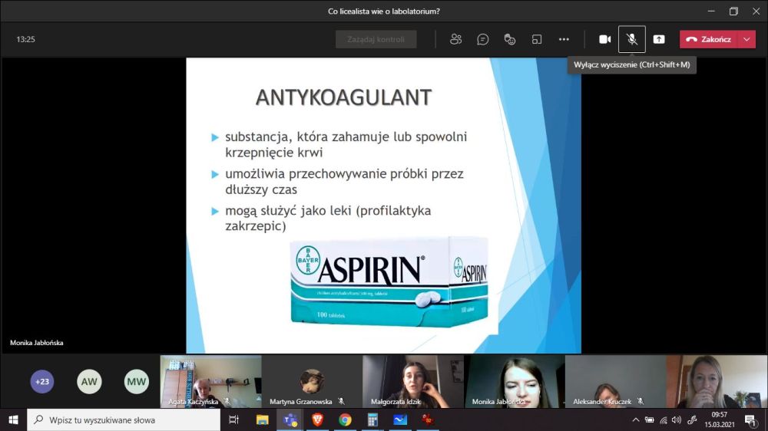768x431 pixels.
Task: Open Wi-Fi network tray icon
Action: click(x=664, y=419)
